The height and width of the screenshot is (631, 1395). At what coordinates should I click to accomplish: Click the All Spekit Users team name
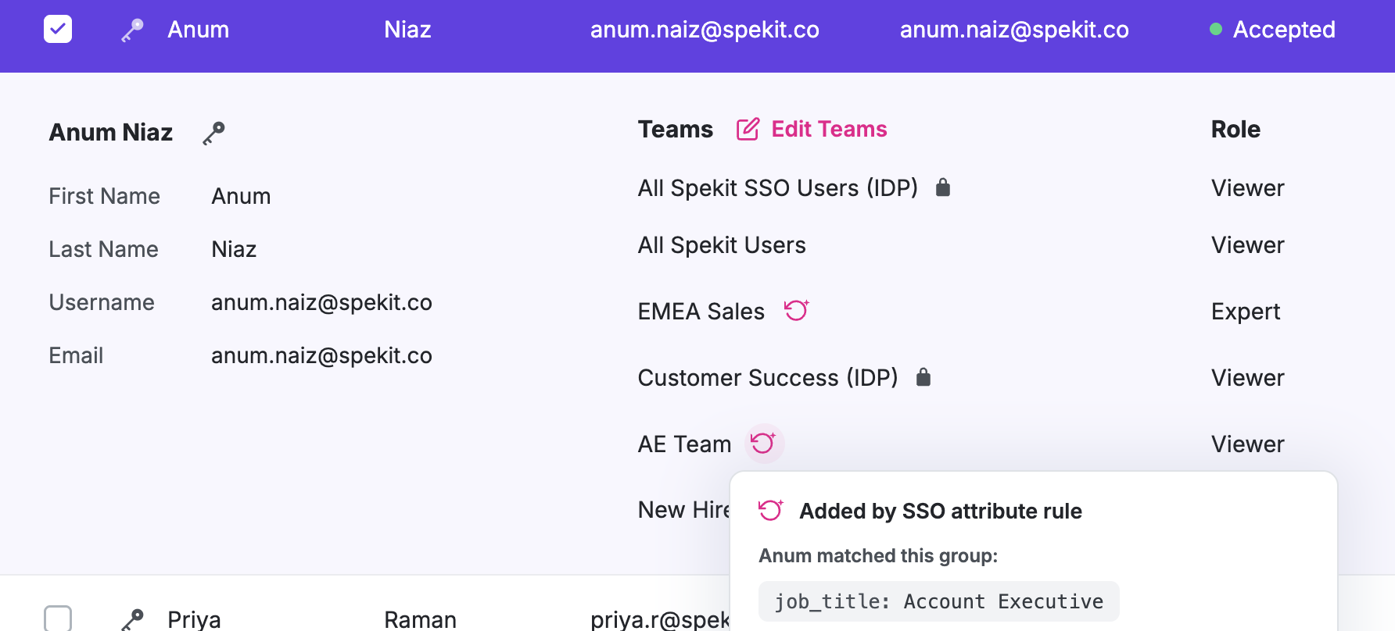[722, 245]
